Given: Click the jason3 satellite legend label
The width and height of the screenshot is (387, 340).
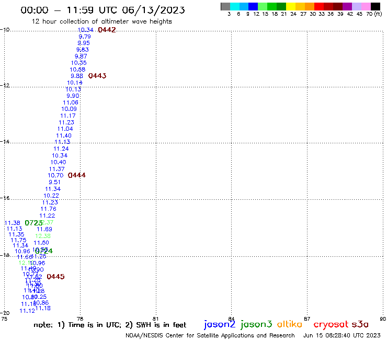Looking at the screenshot, I should pos(256,324).
